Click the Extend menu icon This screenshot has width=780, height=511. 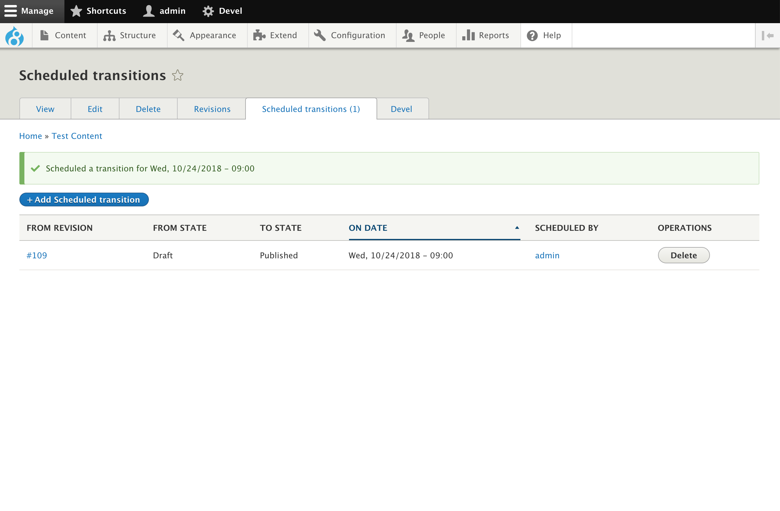259,35
